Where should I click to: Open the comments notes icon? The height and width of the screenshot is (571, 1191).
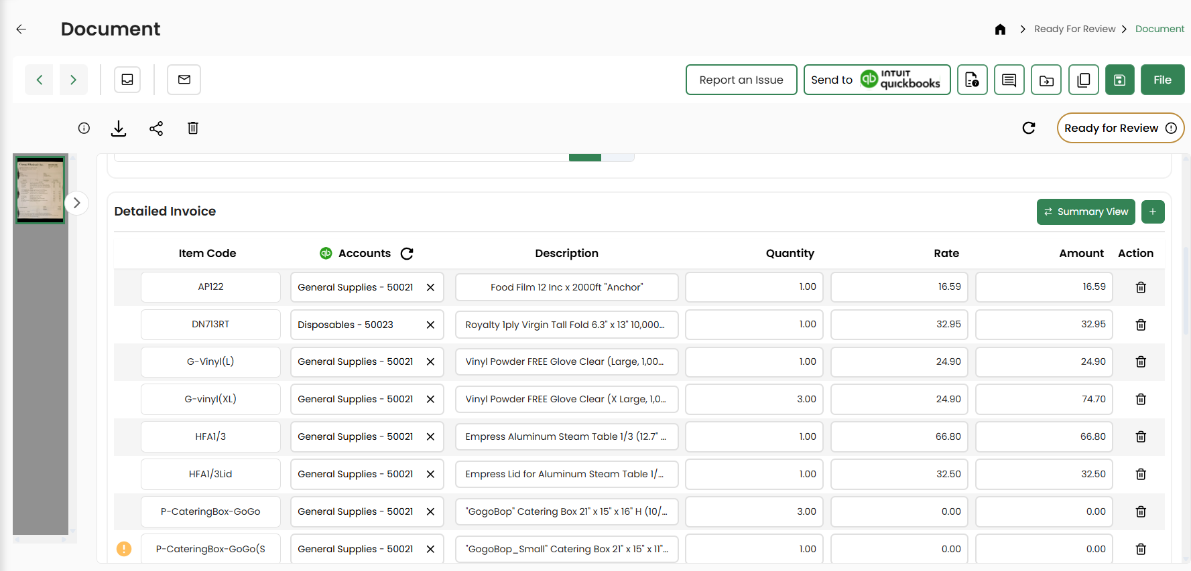pos(1009,80)
